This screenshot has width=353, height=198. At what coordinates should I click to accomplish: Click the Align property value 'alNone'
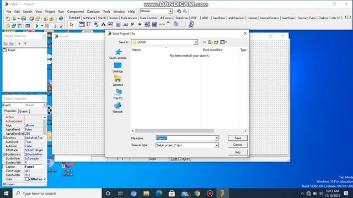(34, 125)
